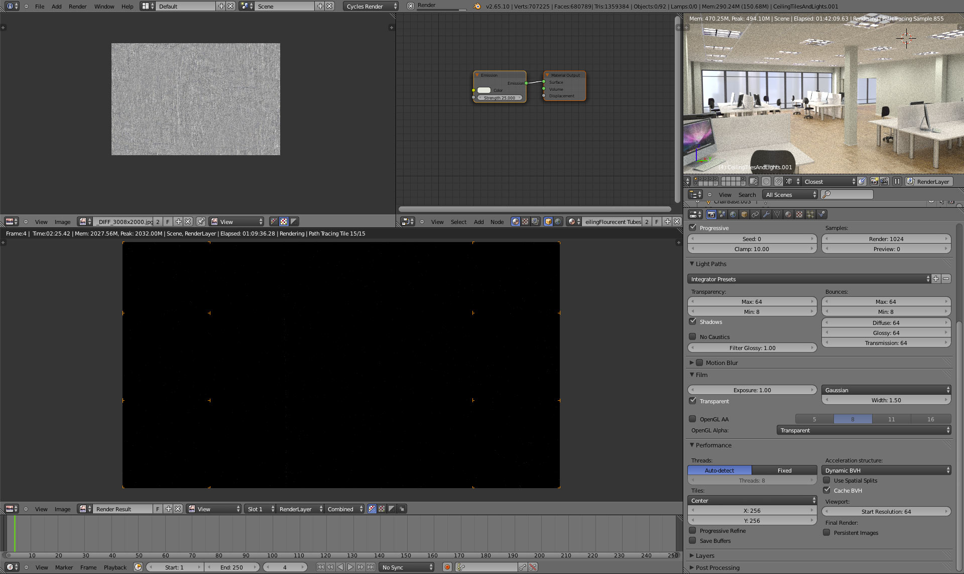Open the View menu in image editor
The image size is (964, 574).
tap(40, 221)
